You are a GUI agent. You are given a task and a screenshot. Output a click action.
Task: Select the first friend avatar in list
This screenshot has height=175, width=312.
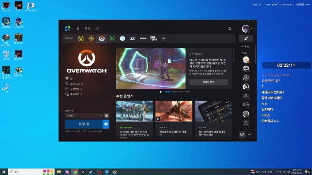246,59
